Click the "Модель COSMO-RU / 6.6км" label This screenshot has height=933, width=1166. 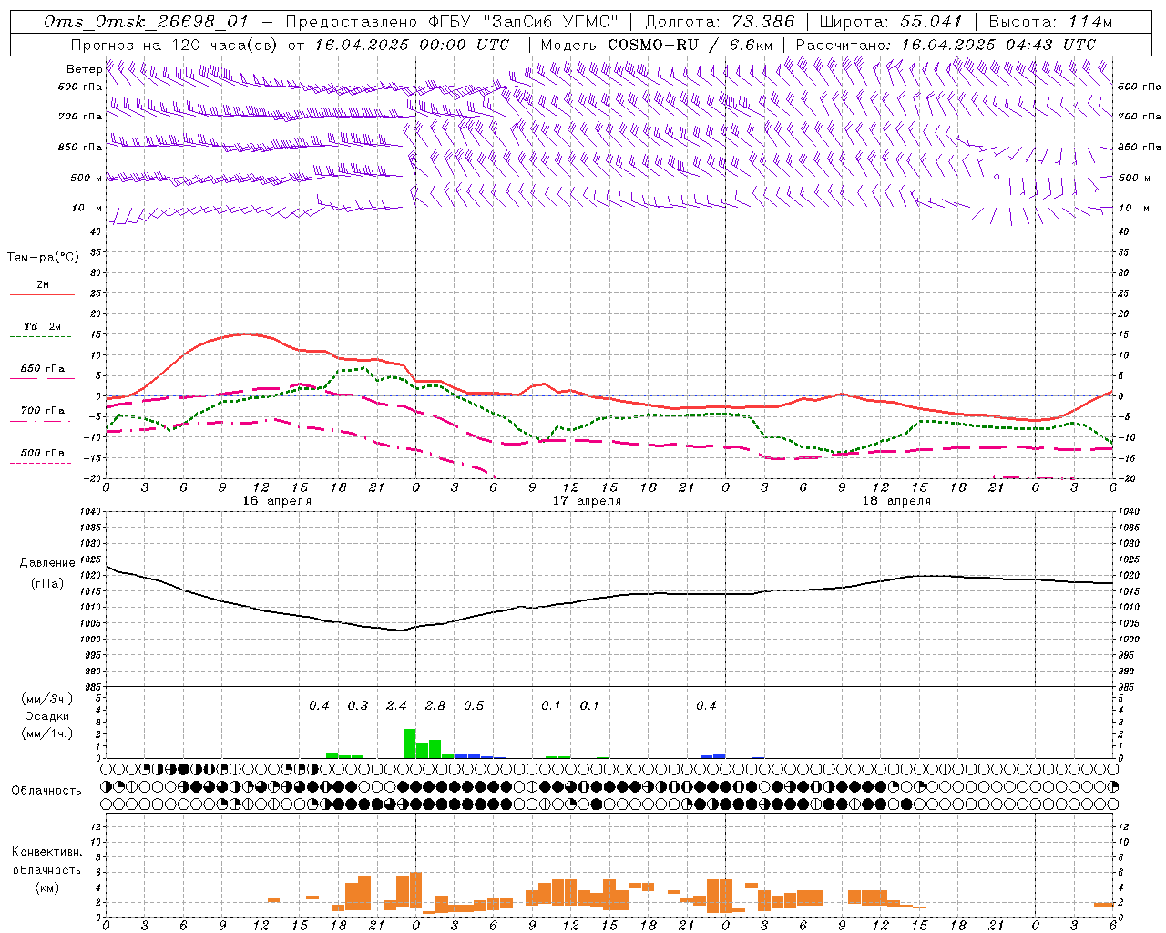point(657,45)
